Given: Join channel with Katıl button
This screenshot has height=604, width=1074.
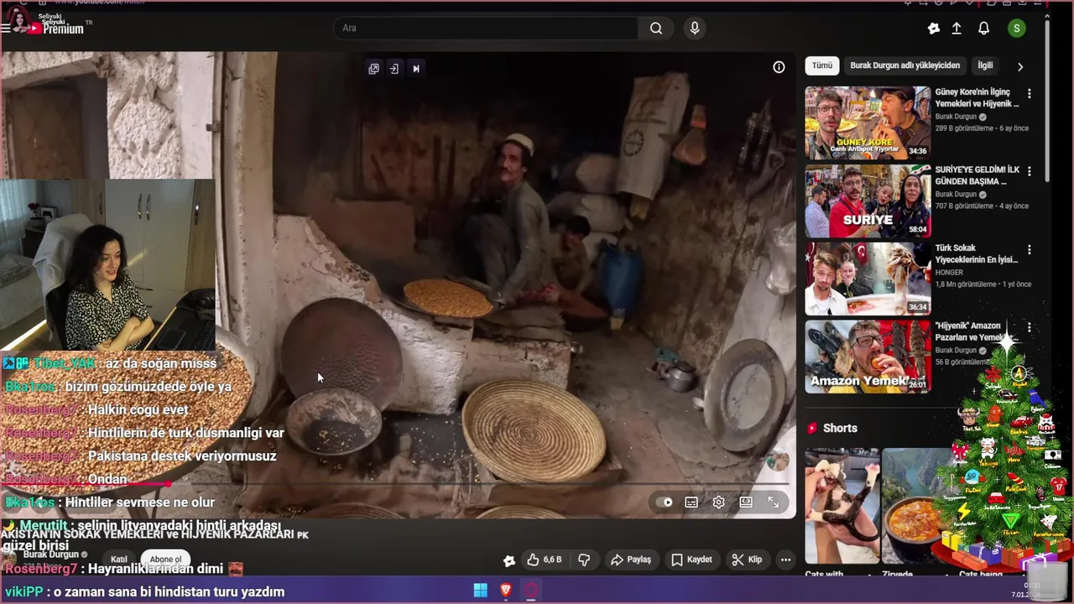Looking at the screenshot, I should coord(119,560).
